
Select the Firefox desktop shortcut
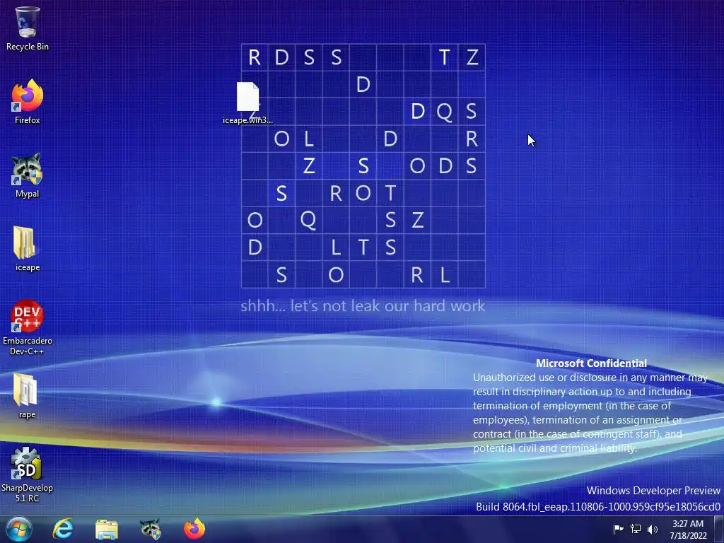pos(28,102)
